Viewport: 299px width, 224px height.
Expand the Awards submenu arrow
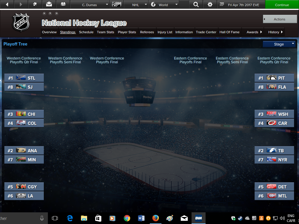point(261,32)
